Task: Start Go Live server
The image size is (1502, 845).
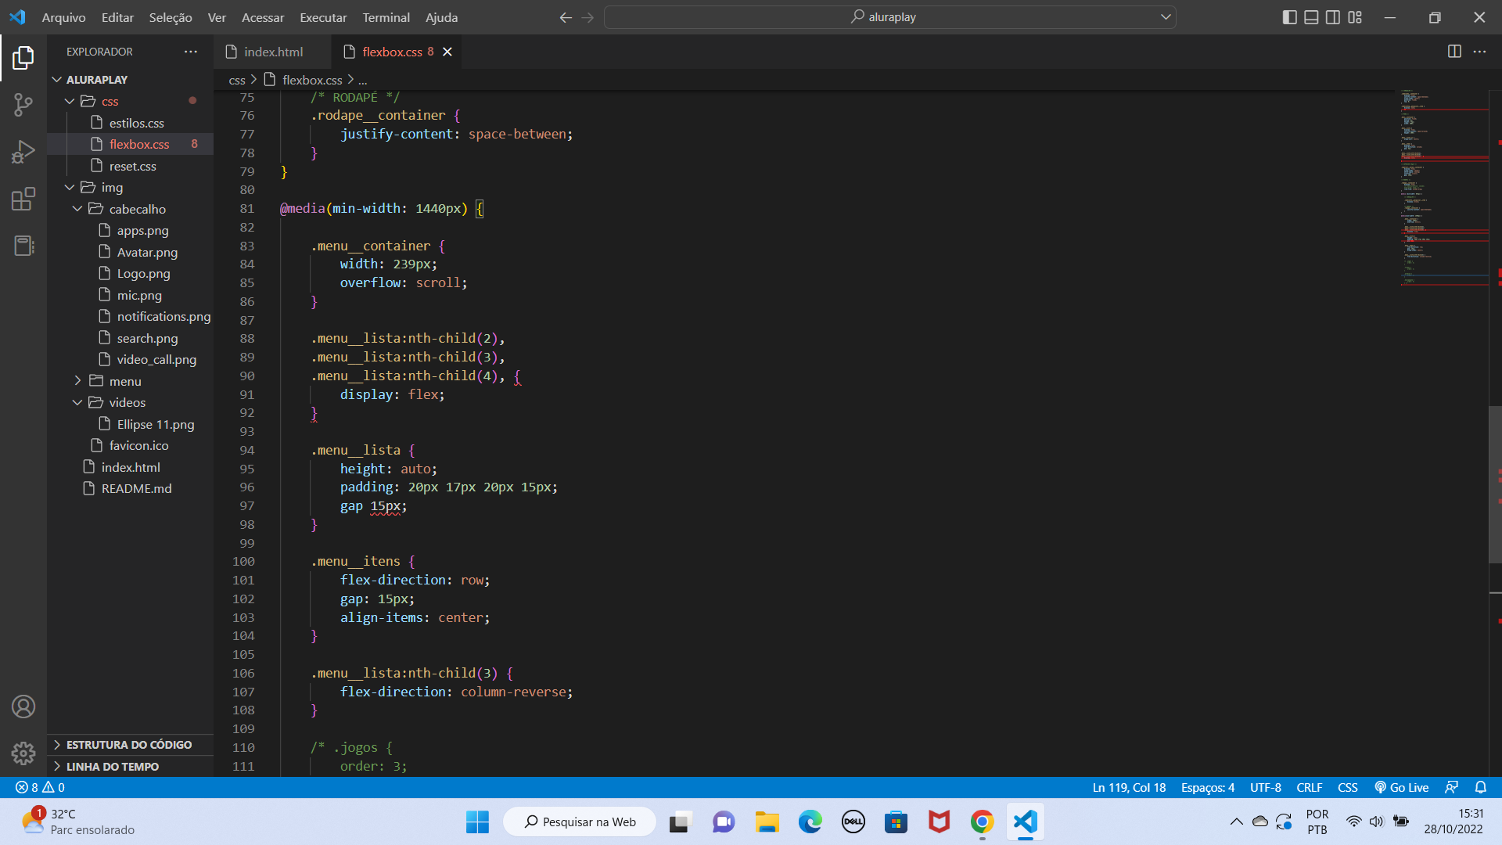Action: coord(1402,787)
